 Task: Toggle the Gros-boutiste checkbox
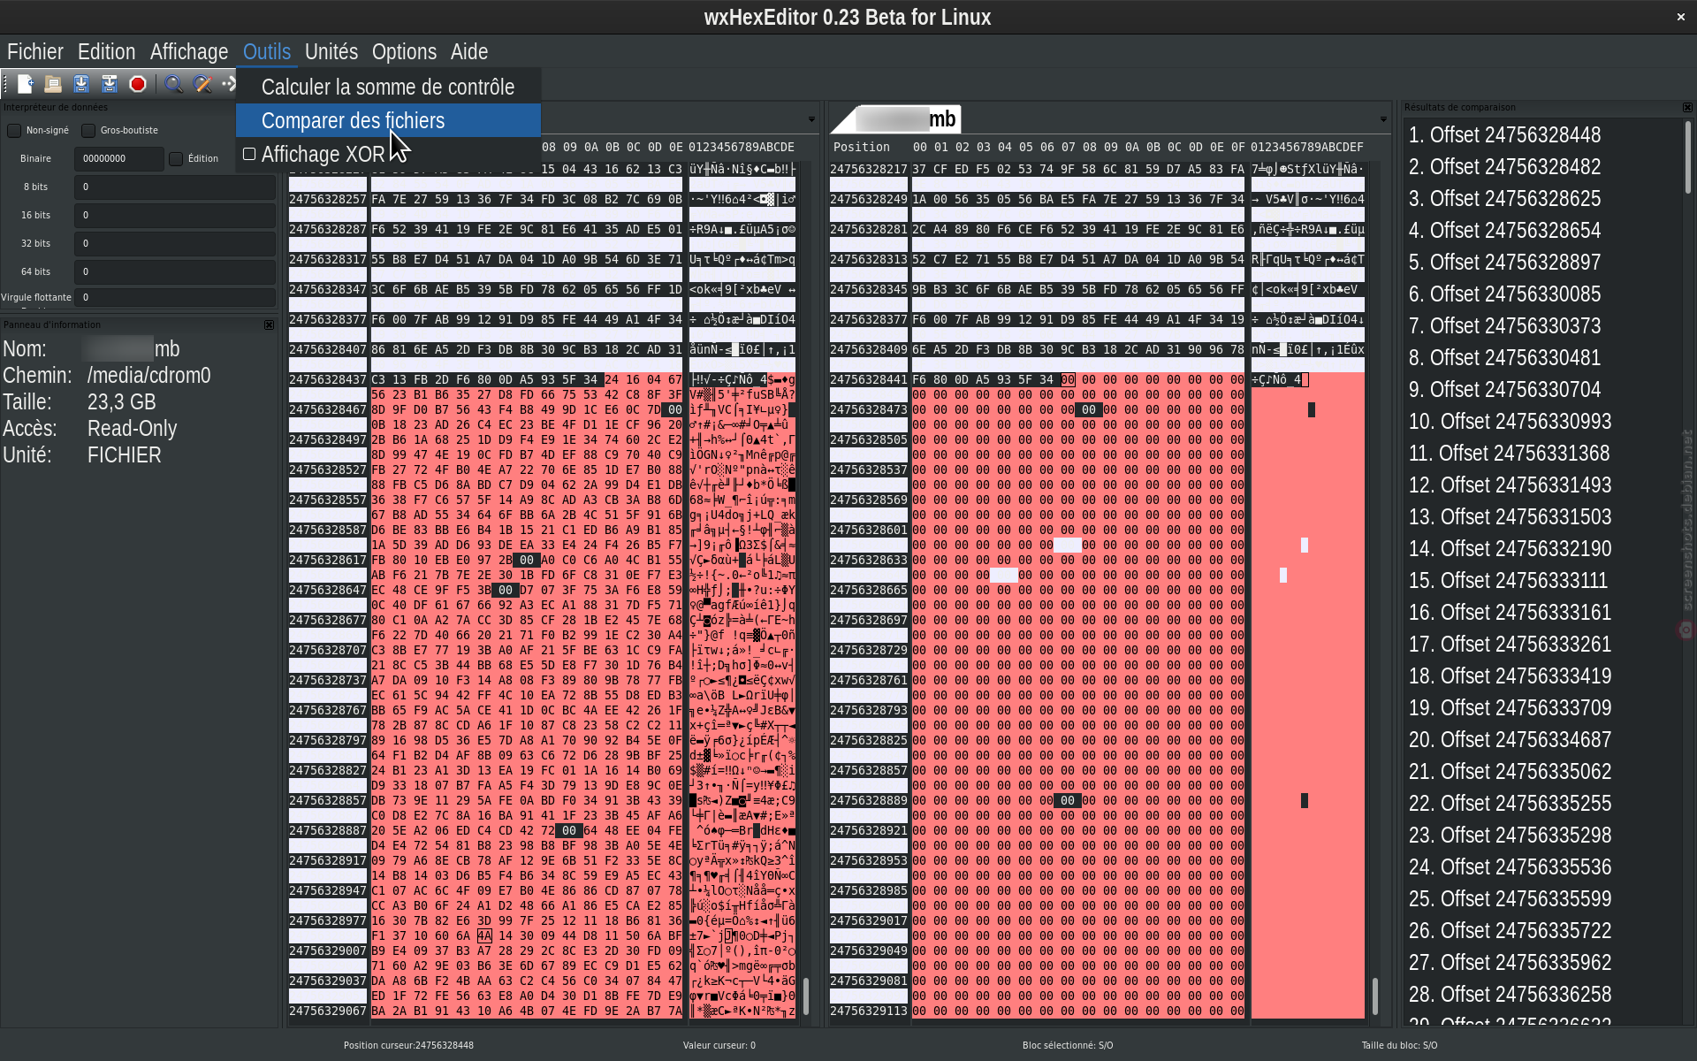pyautogui.click(x=88, y=131)
